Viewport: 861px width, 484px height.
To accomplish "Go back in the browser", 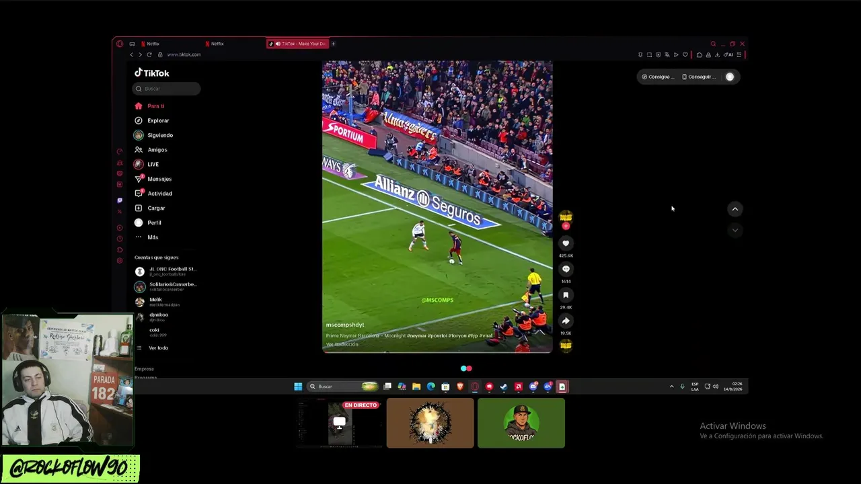I will click(x=131, y=54).
